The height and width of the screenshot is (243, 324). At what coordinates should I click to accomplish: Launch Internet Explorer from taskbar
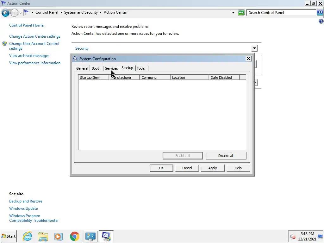[x=28, y=236]
